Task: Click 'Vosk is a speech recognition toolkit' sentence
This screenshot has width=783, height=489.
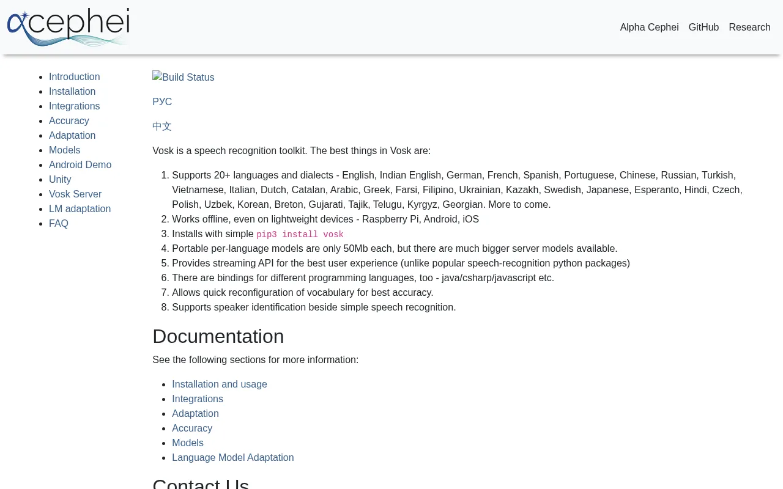Action: (291, 151)
